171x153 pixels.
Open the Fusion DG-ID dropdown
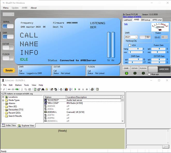click(164, 37)
